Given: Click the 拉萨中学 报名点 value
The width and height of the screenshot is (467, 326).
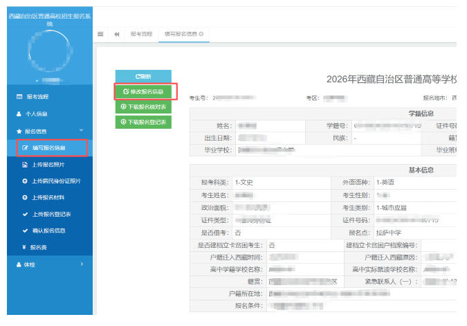Looking at the screenshot, I should pos(389,233).
